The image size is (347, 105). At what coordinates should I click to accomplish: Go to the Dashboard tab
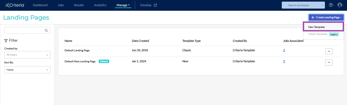[40, 5]
